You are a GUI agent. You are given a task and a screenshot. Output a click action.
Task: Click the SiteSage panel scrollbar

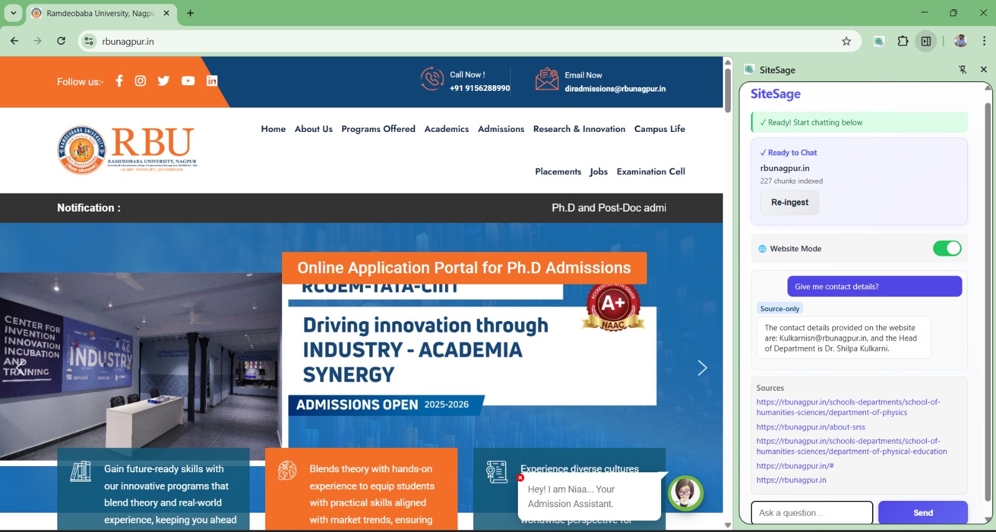coord(987,302)
